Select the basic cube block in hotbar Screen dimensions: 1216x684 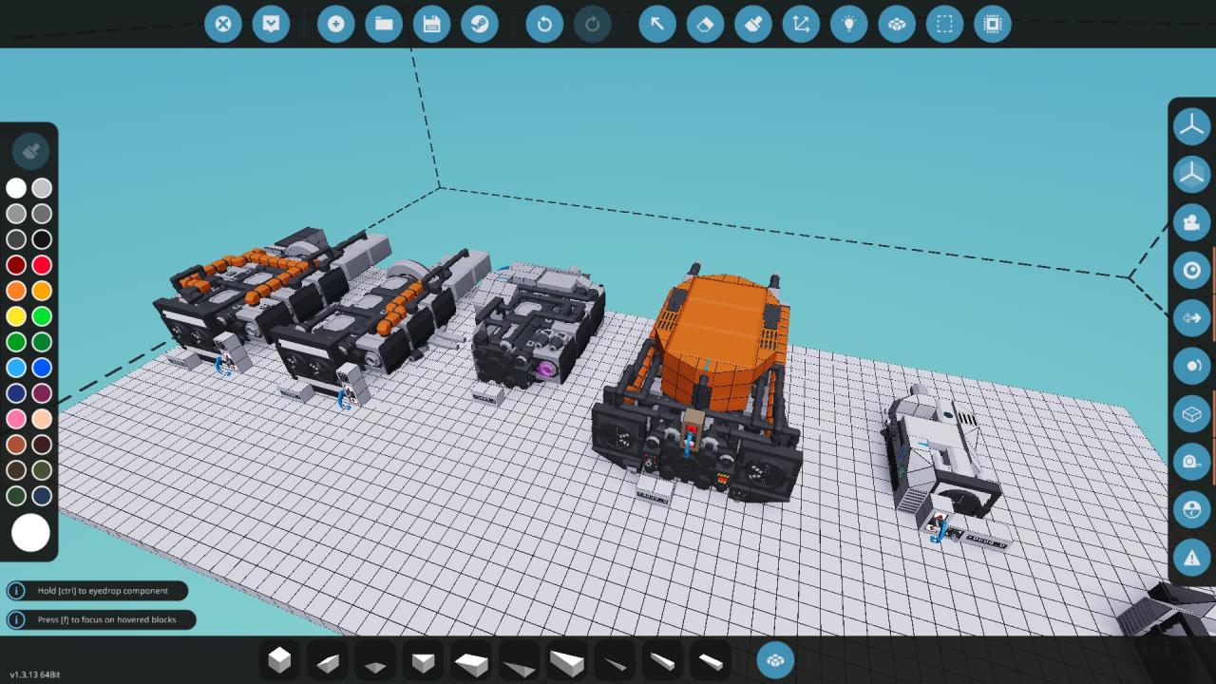(x=279, y=660)
